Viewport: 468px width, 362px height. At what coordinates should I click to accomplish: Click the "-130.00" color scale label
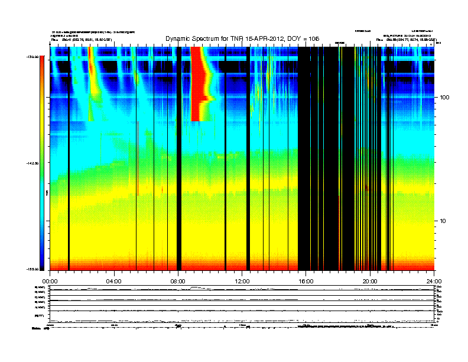click(32, 56)
